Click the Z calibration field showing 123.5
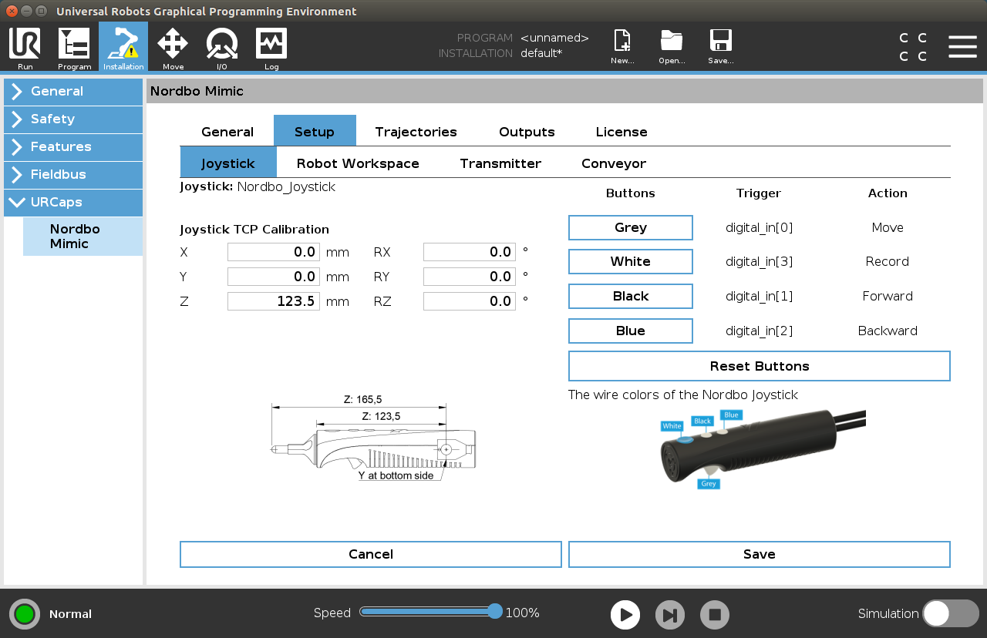Image resolution: width=987 pixels, height=638 pixels. point(274,301)
